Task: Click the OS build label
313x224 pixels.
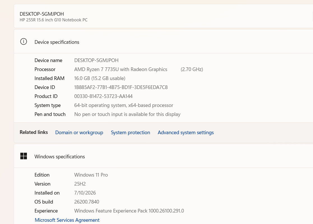Action: pyautogui.click(x=44, y=202)
